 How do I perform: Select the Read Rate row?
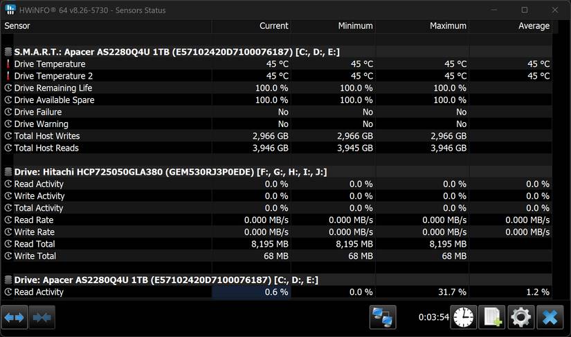point(278,220)
